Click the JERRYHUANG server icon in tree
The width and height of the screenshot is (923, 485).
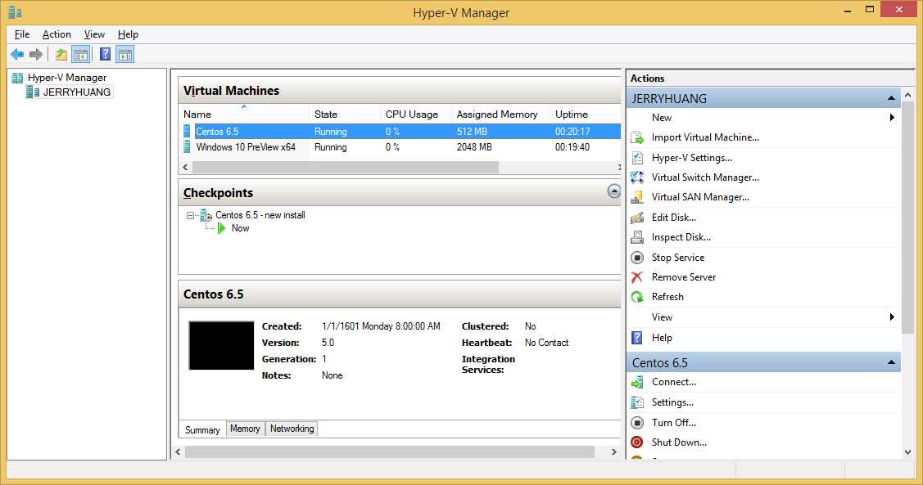(x=33, y=92)
